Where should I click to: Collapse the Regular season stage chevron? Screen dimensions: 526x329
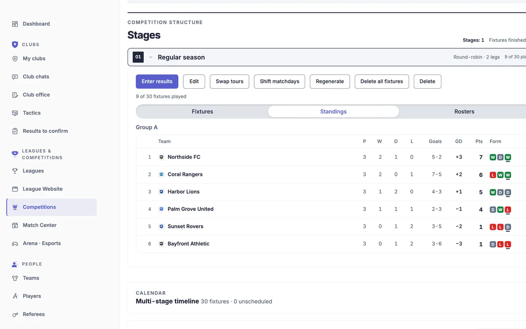click(x=151, y=57)
